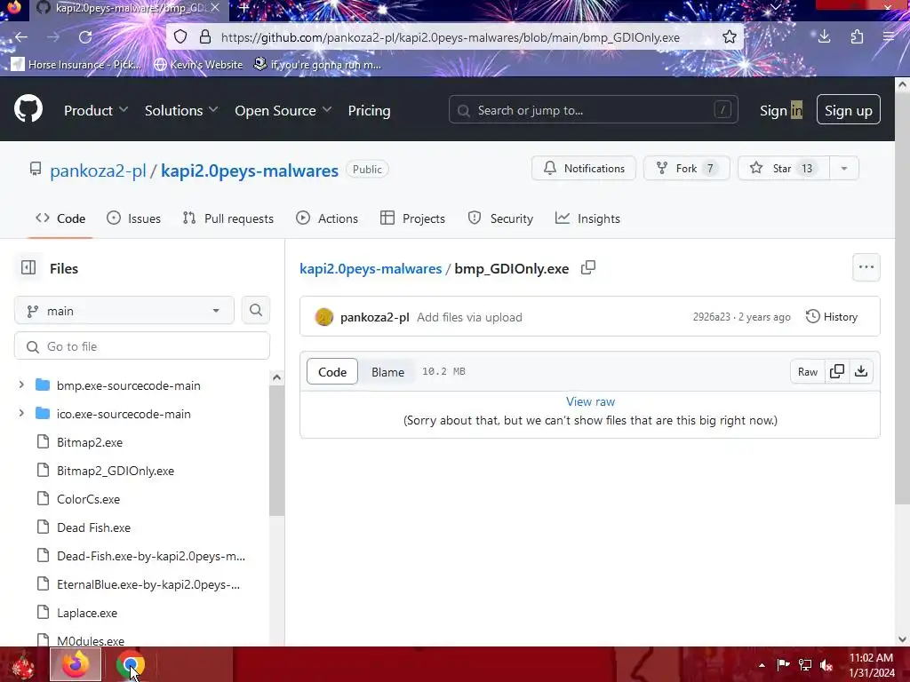The height and width of the screenshot is (682, 910).
Task: Click the Action Center flag icon
Action: [x=783, y=665]
